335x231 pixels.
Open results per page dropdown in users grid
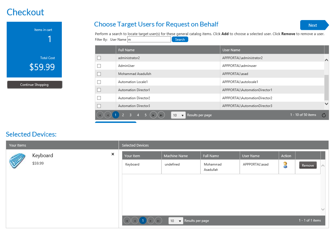[178, 115]
